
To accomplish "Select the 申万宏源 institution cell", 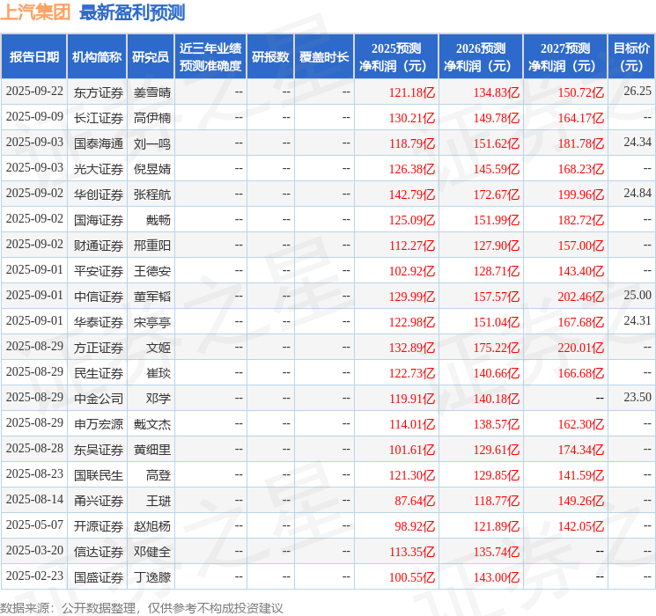I will coord(99,424).
